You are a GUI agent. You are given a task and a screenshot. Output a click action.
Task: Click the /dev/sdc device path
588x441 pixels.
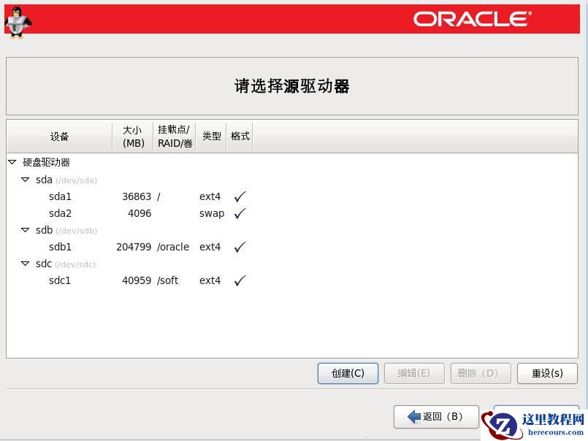click(75, 265)
